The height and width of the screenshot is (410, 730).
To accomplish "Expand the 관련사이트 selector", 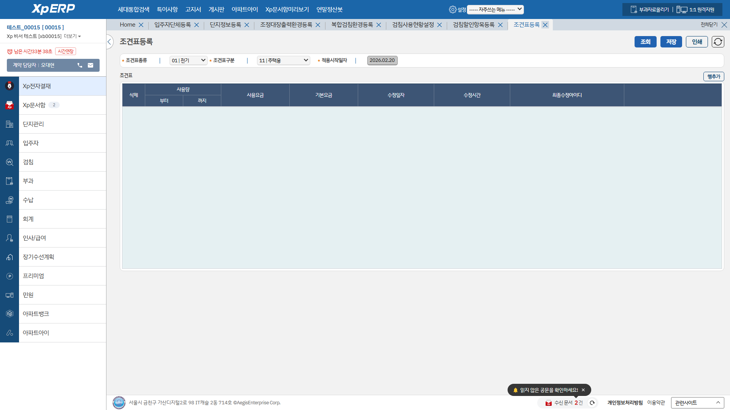I will click(697, 403).
